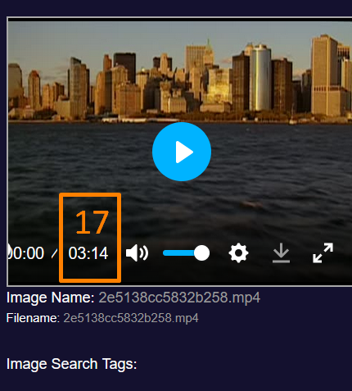Click the orange number 17 annotation
The height and width of the screenshot is (391, 352).
(92, 223)
